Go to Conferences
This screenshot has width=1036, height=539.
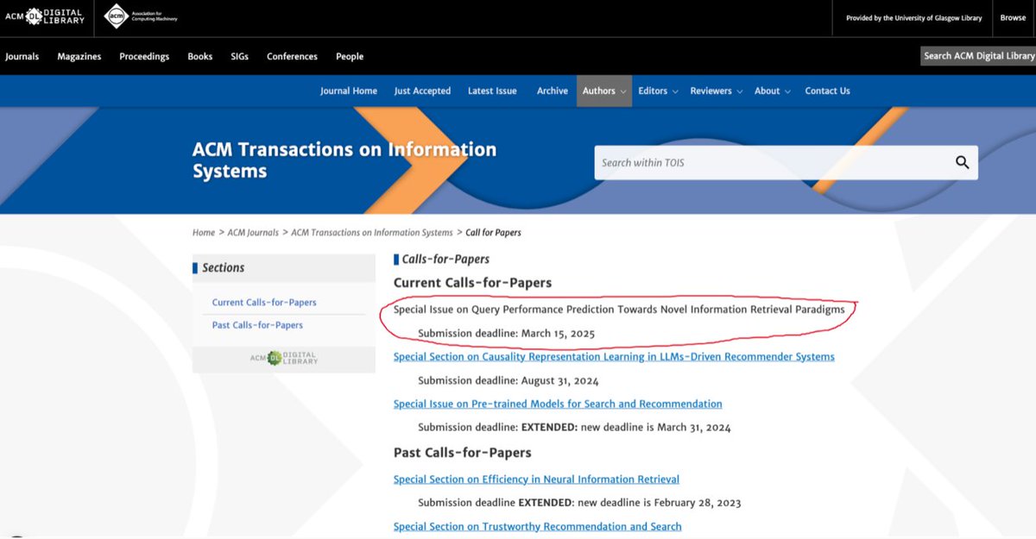292,57
